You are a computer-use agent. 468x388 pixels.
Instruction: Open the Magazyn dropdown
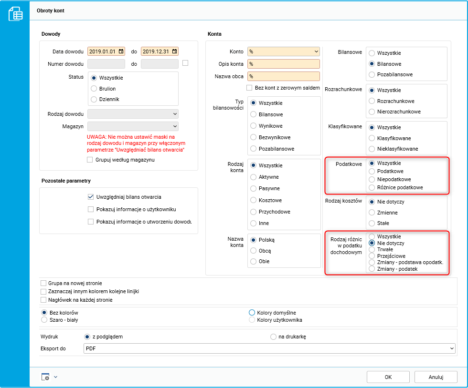tap(175, 126)
